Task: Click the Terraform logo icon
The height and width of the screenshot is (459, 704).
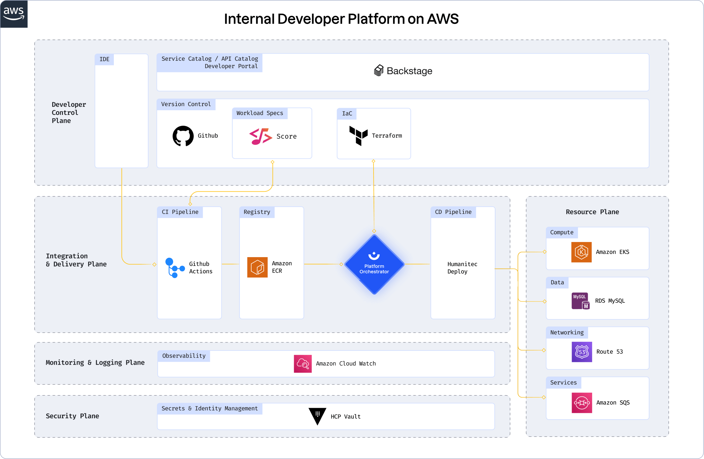Action: pos(358,135)
